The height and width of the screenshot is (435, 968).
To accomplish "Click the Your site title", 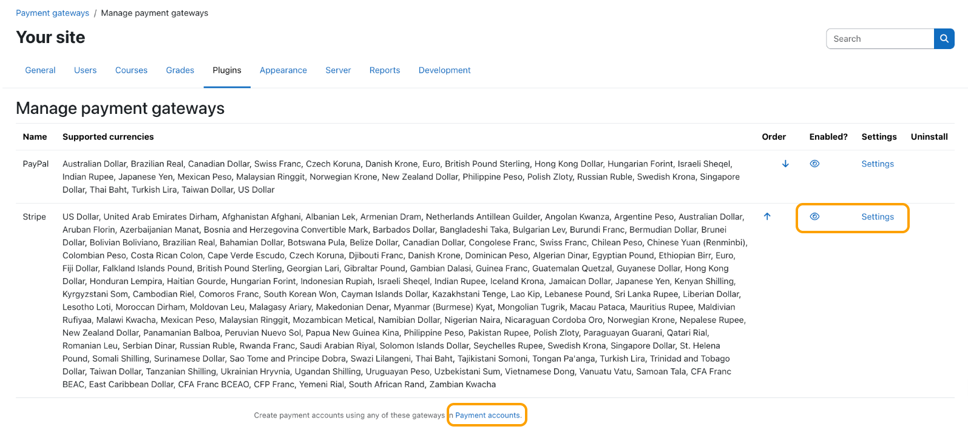I will (x=50, y=37).
